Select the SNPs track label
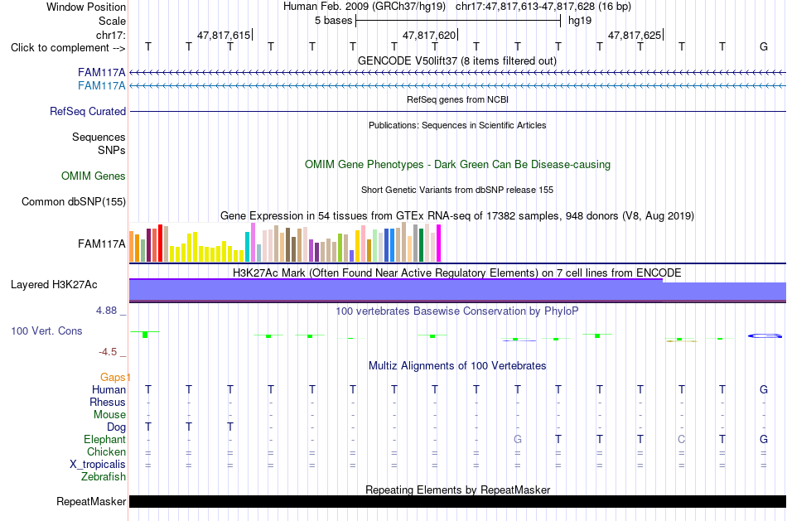 tap(112, 150)
